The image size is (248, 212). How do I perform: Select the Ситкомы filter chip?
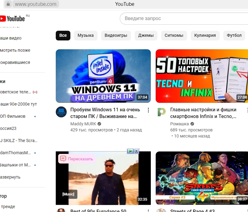[x=174, y=35]
